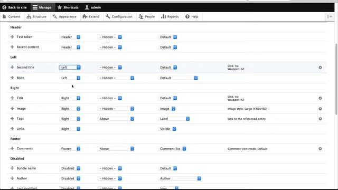
Task: Click the 'Disabled' region heading
Action: [17, 158]
